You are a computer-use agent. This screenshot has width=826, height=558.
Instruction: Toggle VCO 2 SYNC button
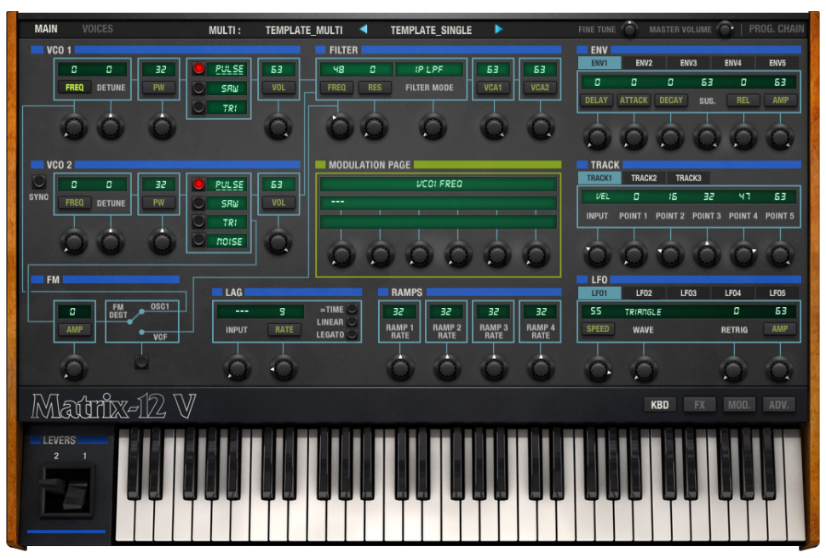[x=38, y=182]
